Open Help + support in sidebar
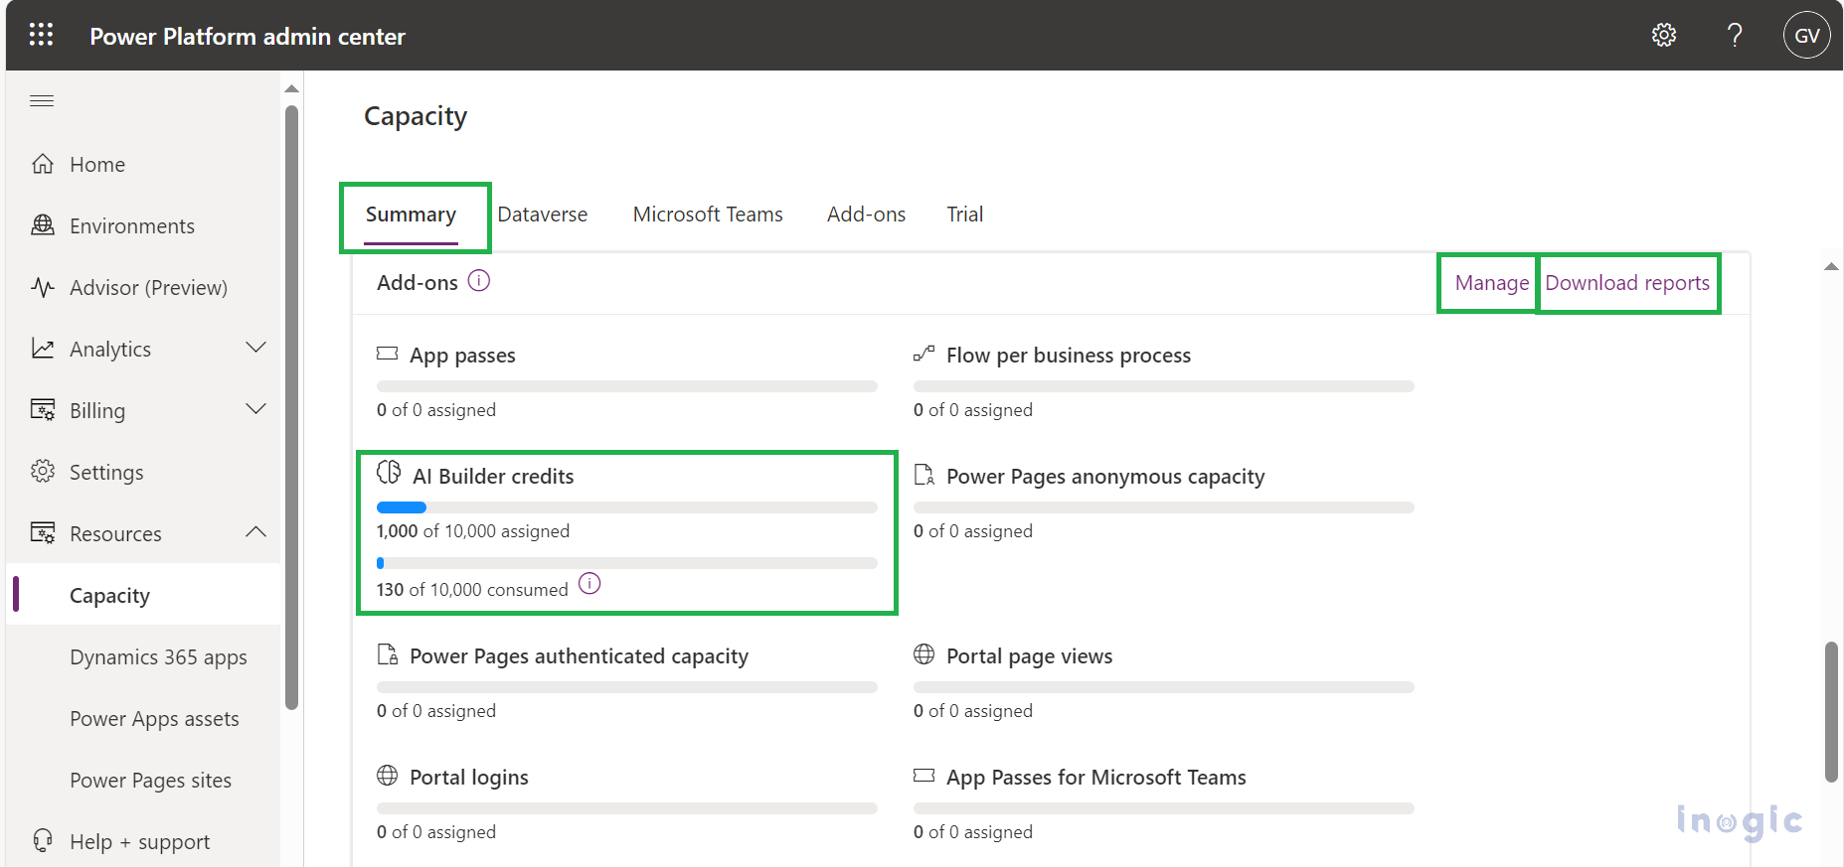This screenshot has width=1844, height=867. click(x=139, y=842)
